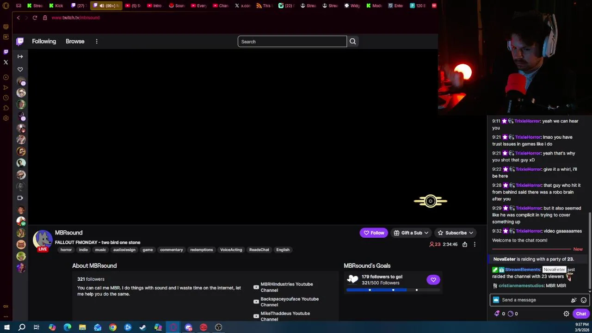Follow the MBRsound channel
The height and width of the screenshot is (333, 592).
[374, 233]
